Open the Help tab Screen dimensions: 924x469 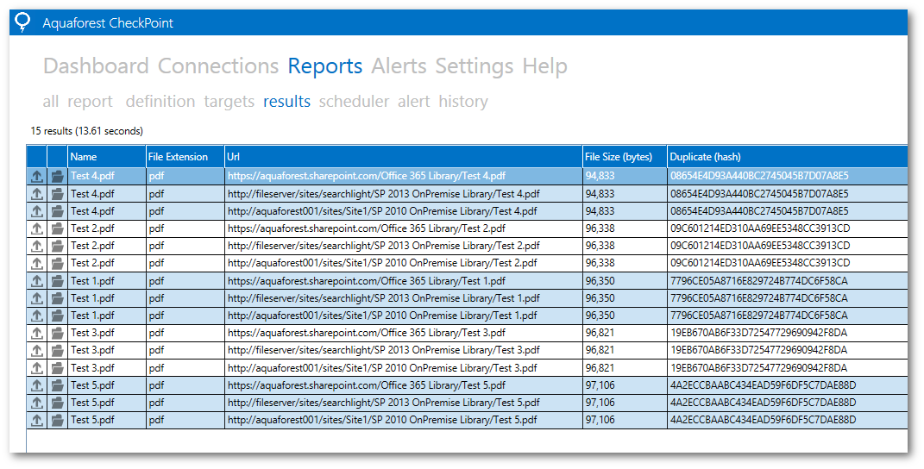544,66
